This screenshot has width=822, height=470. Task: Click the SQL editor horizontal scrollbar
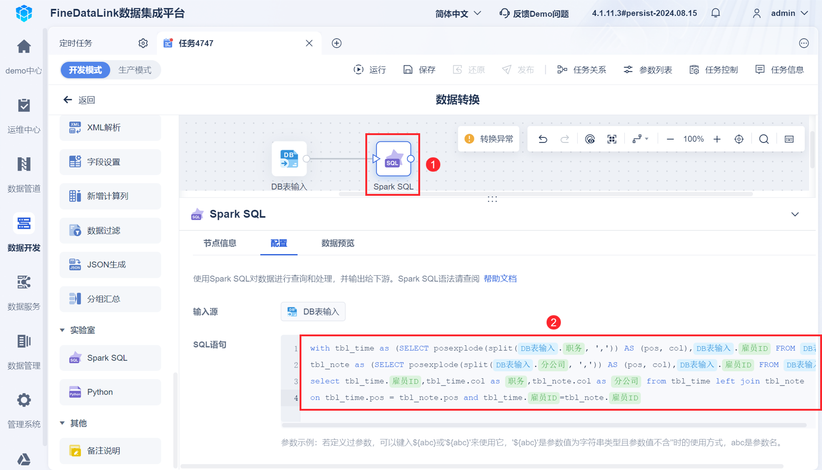click(544, 425)
